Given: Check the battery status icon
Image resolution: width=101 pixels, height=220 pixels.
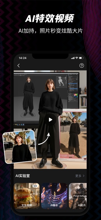Looking at the screenshot, I should point(81,58).
